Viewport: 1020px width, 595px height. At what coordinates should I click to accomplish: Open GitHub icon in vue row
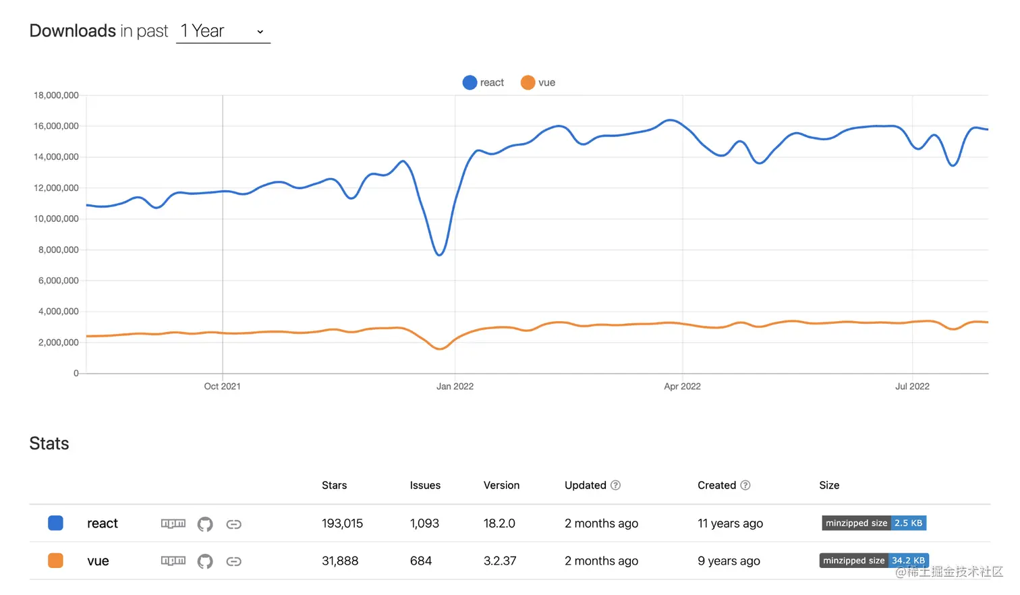(x=205, y=561)
